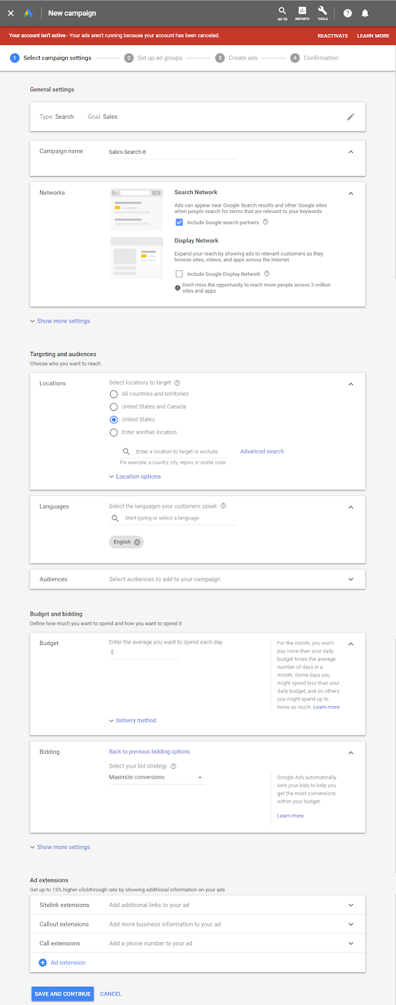Uncheck Include Google search partners
Viewport: 396px width, 1005px height.
pos(179,222)
